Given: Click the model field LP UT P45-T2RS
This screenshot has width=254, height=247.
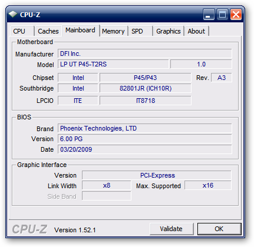Looking at the screenshot, I should click(113, 64).
